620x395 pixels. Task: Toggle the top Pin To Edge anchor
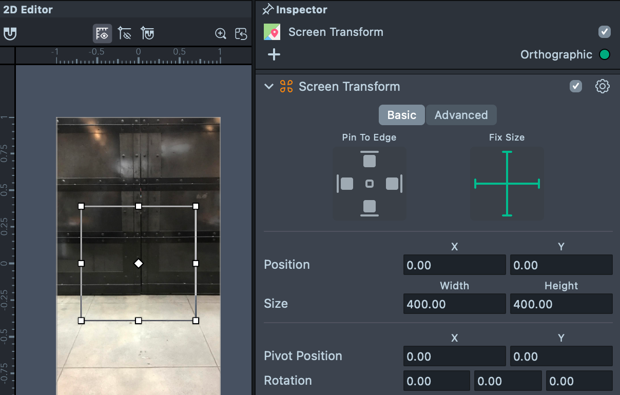(370, 160)
